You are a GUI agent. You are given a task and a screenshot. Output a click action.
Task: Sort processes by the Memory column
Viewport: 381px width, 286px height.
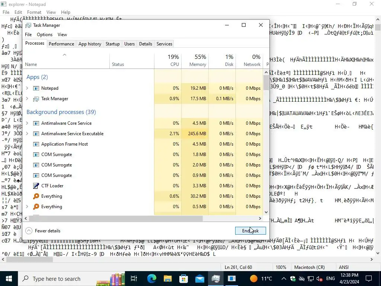tap(195, 60)
